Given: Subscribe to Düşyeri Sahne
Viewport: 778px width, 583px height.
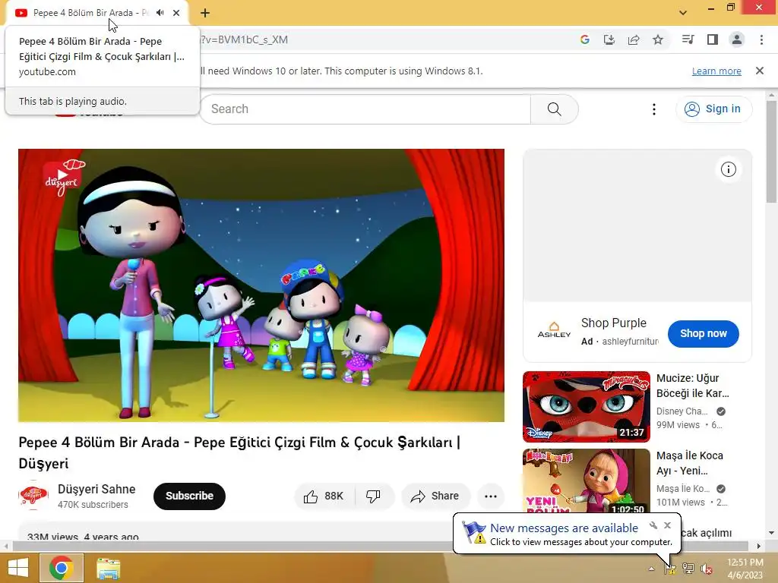Looking at the screenshot, I should click(x=189, y=496).
